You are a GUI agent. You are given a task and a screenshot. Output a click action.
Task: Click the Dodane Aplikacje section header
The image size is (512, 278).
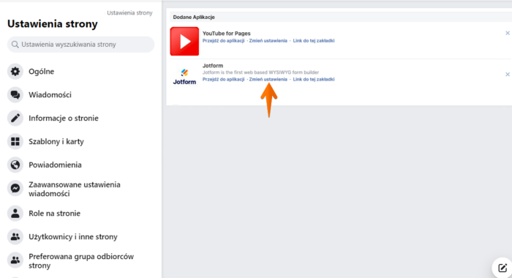pos(194,17)
